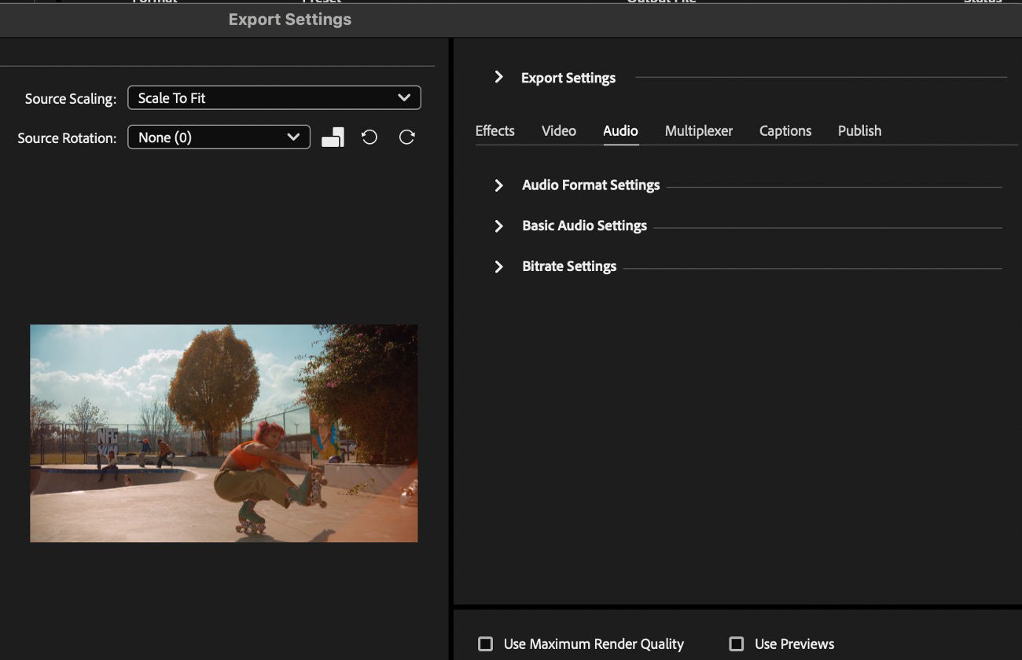Switch to the Captions tab
Screen dimensions: 1022x660
[x=785, y=130]
